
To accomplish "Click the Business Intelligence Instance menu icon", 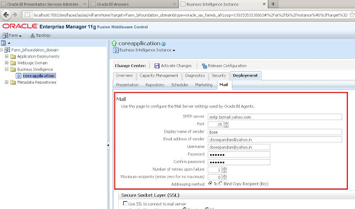I will (116, 50).
